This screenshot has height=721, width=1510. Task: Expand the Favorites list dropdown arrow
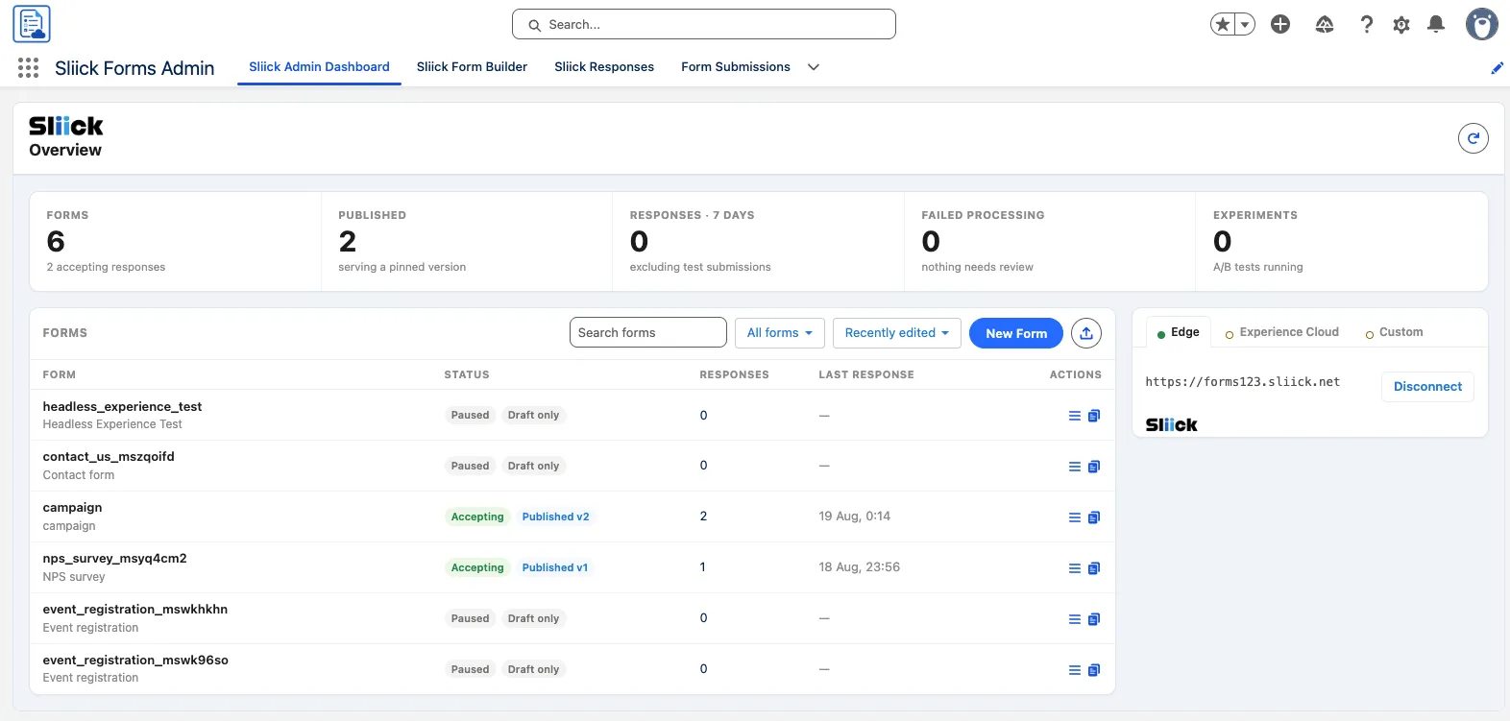point(1245,24)
